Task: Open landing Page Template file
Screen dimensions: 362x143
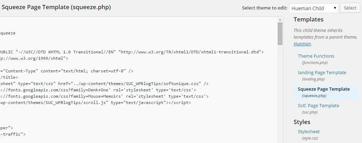Action: [x=322, y=73]
